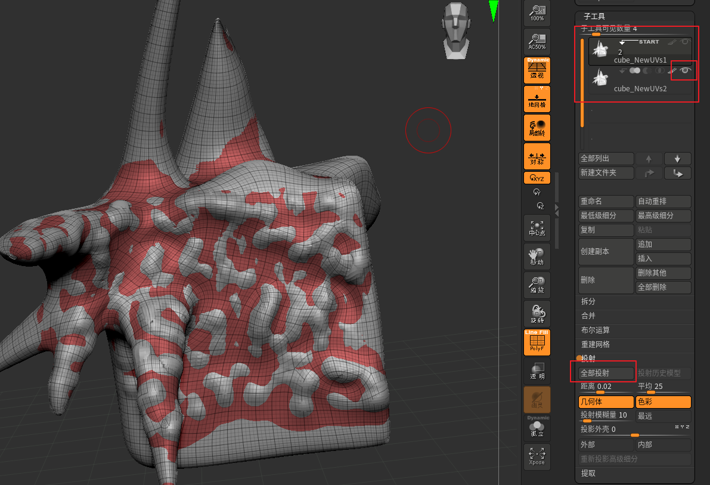The image size is (710, 485).
Task: Click 插入 (Insert) button
Action: [664, 258]
